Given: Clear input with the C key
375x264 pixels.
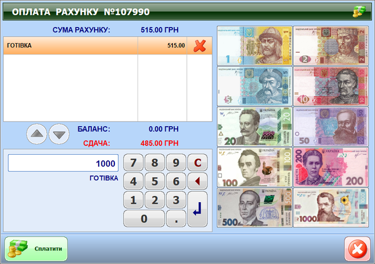Looking at the screenshot, I should [198, 164].
